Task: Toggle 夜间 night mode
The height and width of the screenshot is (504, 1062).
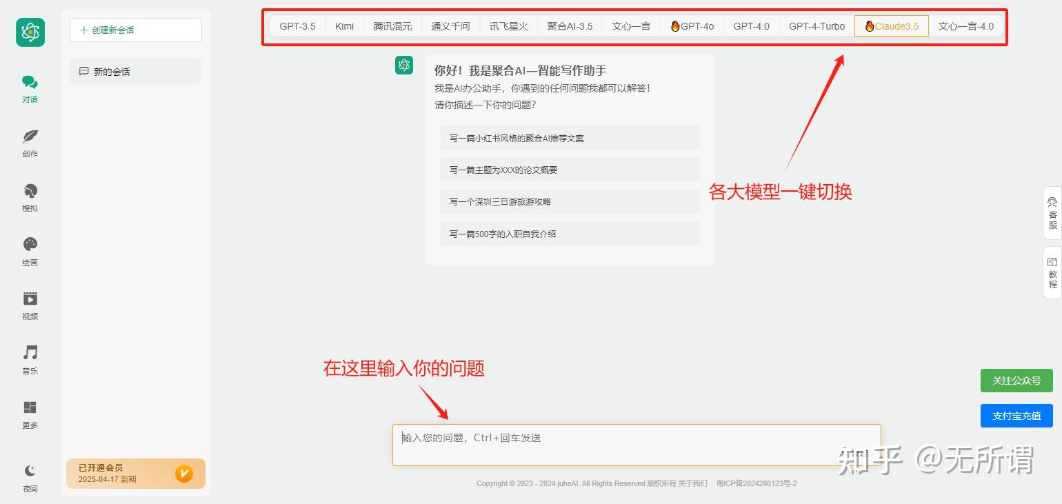Action: pos(30,476)
